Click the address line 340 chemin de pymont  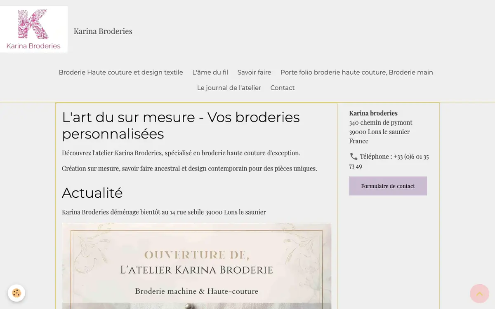coord(381,122)
